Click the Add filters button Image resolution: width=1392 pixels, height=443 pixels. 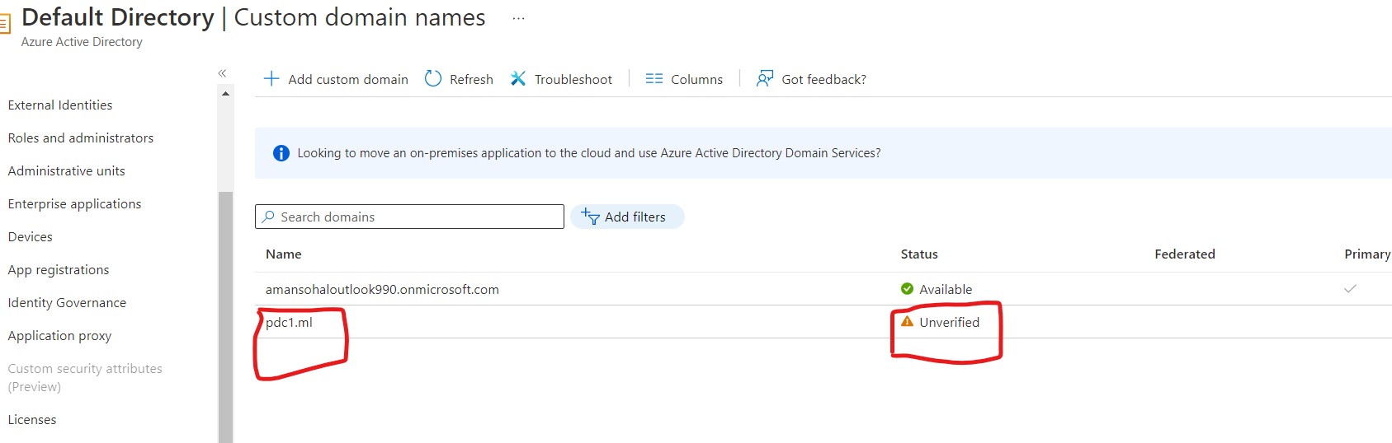[627, 217]
